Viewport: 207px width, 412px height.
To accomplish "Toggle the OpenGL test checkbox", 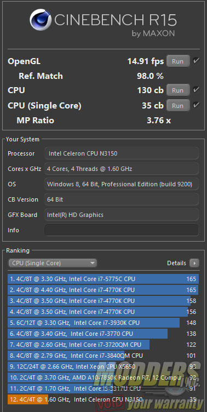I will tap(196, 61).
